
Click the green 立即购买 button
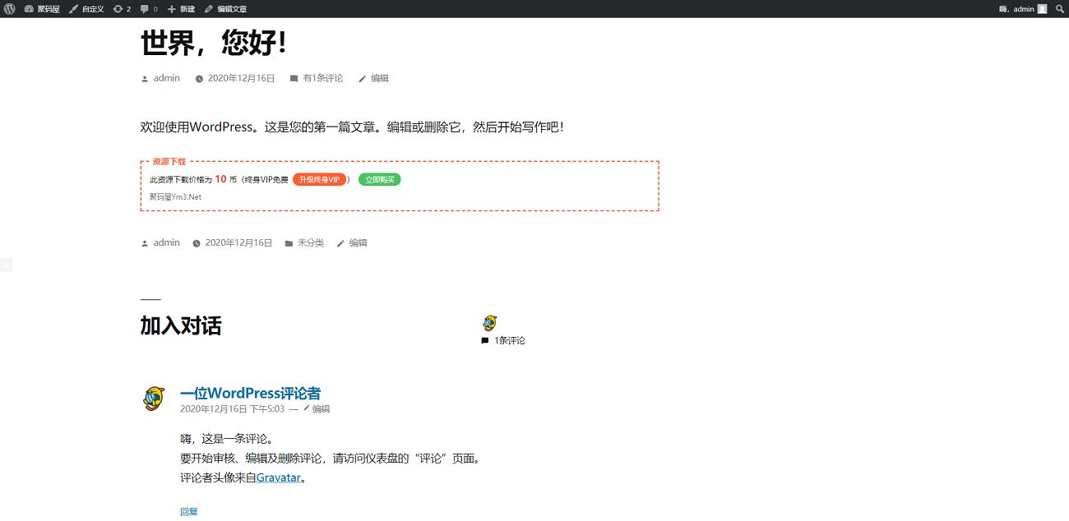[380, 179]
